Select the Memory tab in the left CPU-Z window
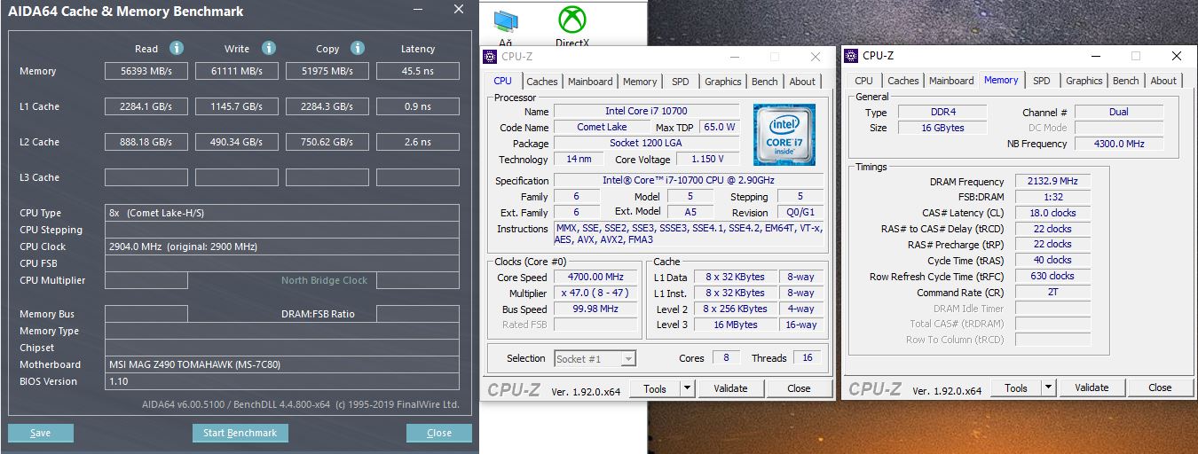This screenshot has width=1198, height=454. [x=640, y=82]
